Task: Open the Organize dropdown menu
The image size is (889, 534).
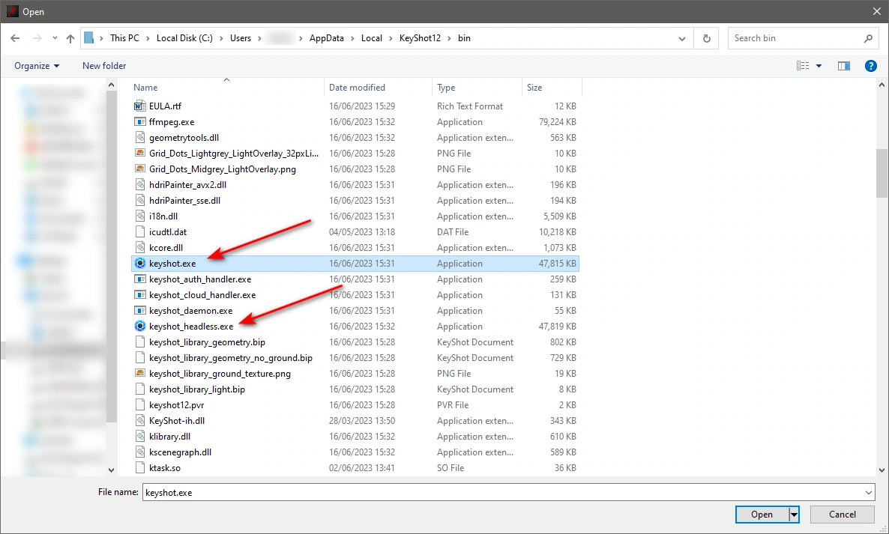Action: (37, 66)
